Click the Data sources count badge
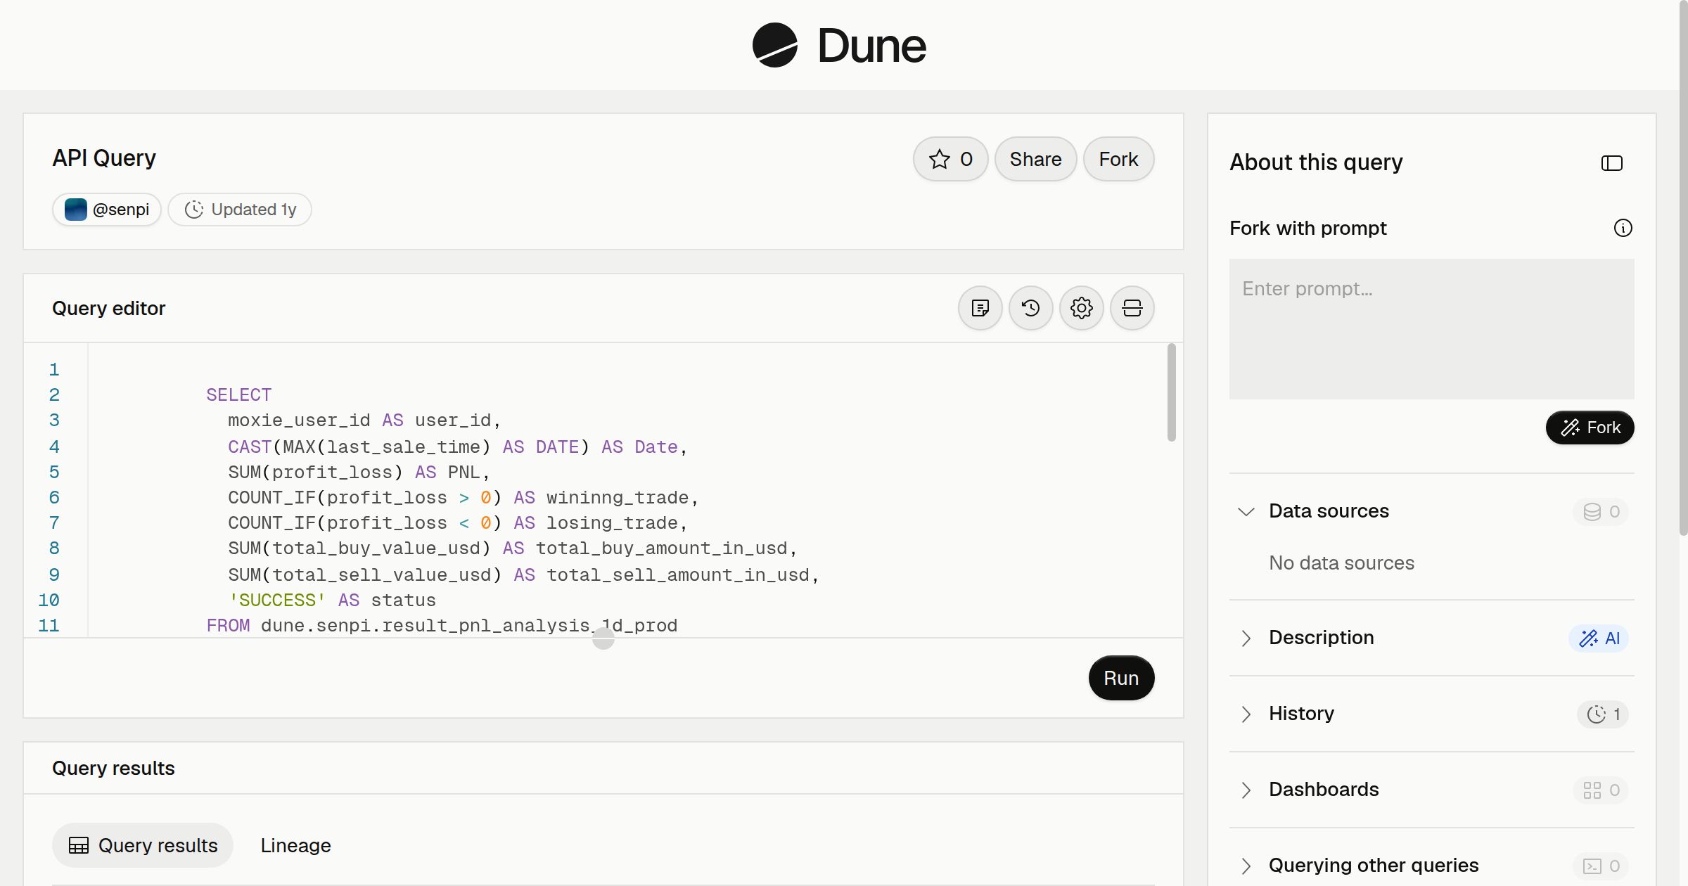 (1601, 512)
